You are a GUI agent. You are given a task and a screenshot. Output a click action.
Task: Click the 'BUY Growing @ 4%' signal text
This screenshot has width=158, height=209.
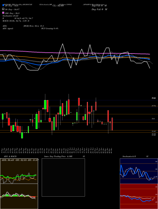click(50, 28)
